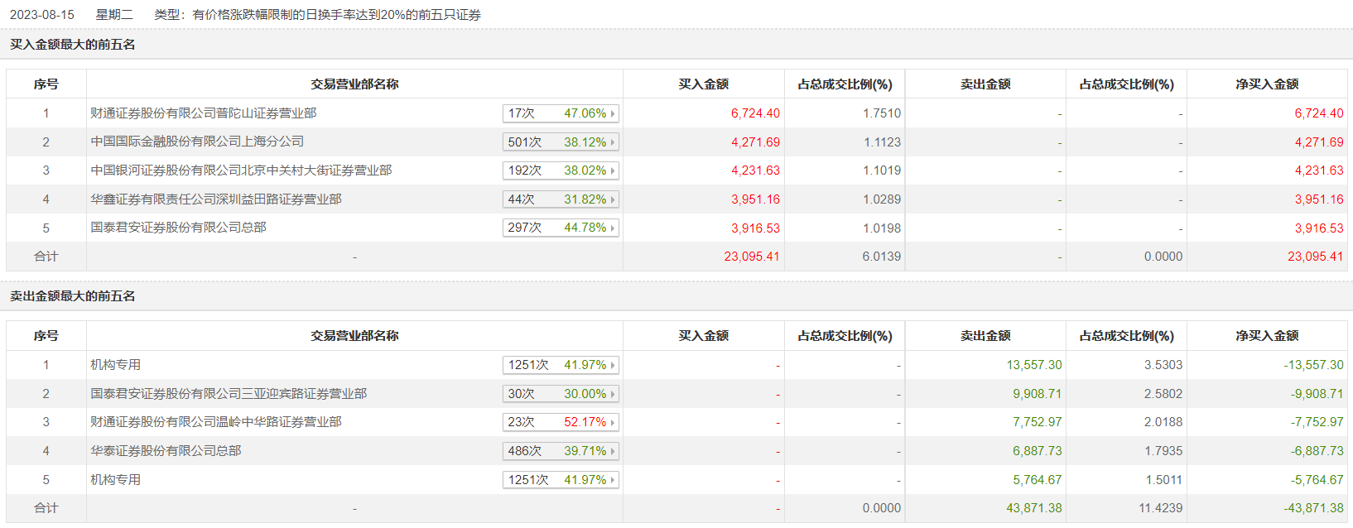Image resolution: width=1353 pixels, height=528 pixels.
Task: Click the arrow next to 486次 39.71%
Action: (613, 451)
